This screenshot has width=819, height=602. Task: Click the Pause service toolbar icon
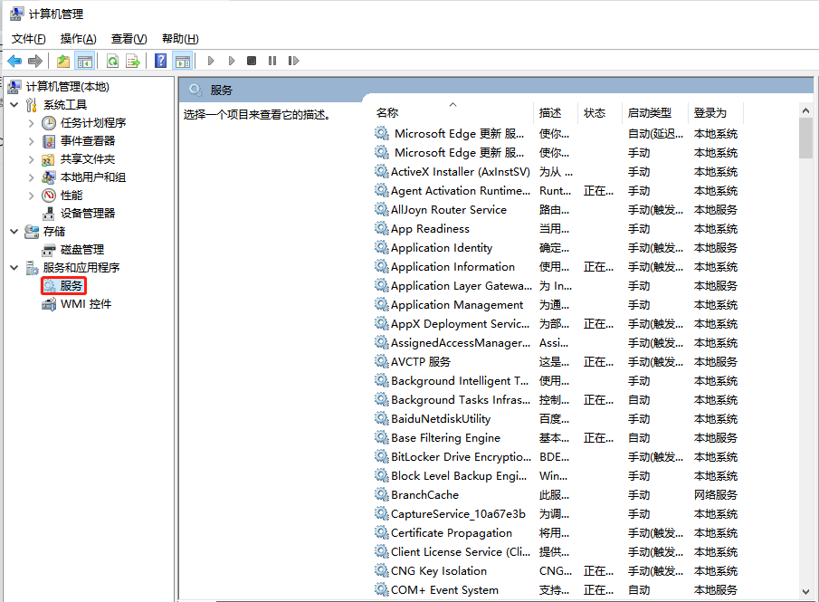point(272,62)
